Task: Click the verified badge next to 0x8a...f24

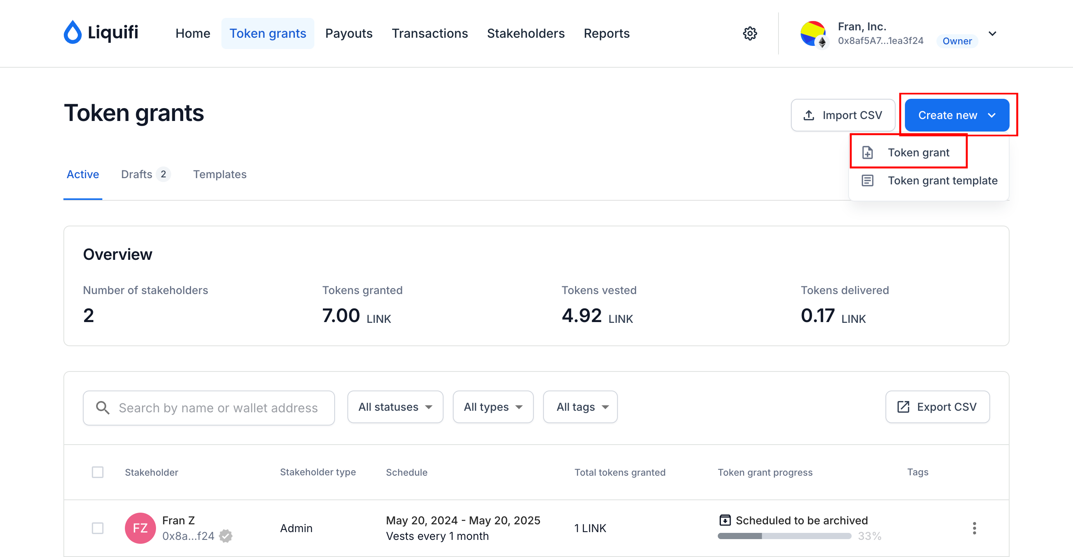Action: (x=226, y=536)
